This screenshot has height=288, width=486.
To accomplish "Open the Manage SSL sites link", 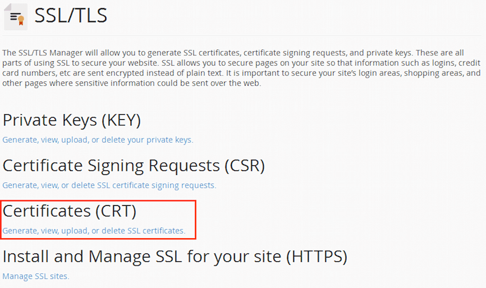I will [x=36, y=276].
